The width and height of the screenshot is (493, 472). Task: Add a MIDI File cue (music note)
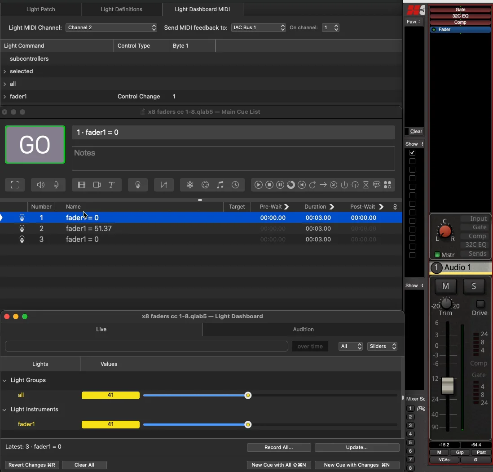[220, 185]
